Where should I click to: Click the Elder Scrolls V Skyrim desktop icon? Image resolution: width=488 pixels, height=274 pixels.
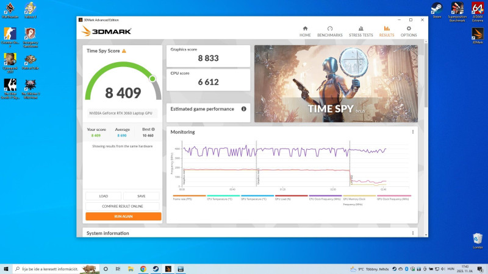pyautogui.click(x=10, y=89)
